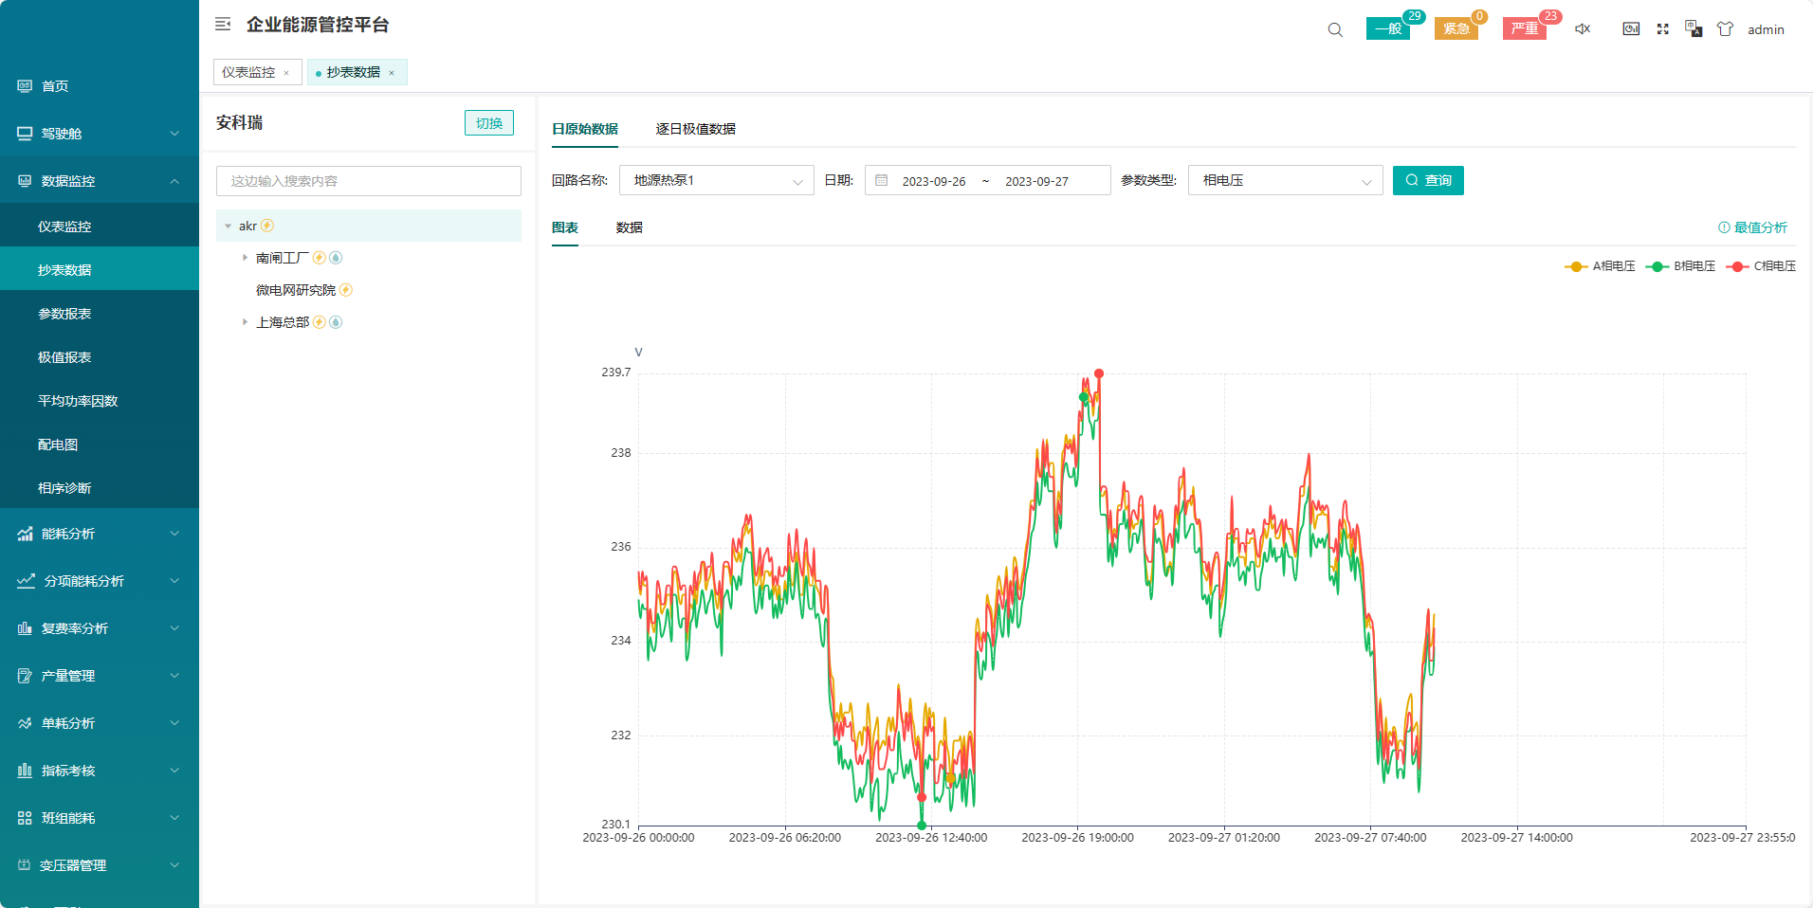Image resolution: width=1813 pixels, height=908 pixels.
Task: Toggle B相电压 series in chart legend
Action: pyautogui.click(x=1680, y=266)
